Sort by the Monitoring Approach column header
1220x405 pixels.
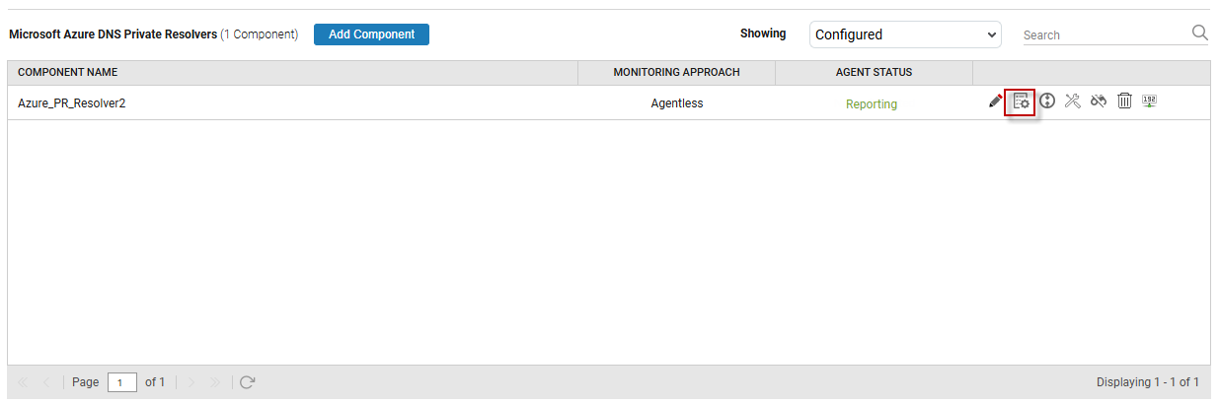[x=676, y=73]
